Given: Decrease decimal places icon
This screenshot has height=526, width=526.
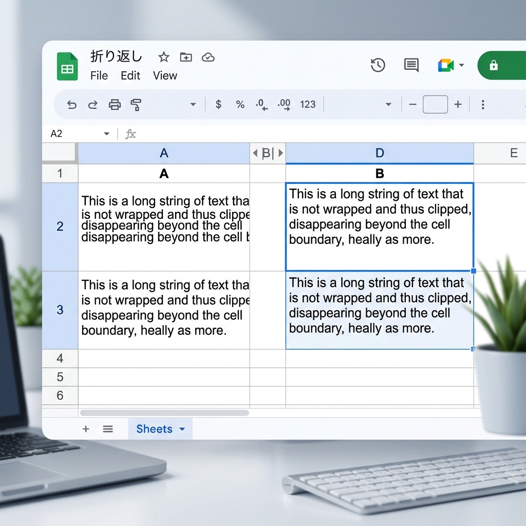Looking at the screenshot, I should click(261, 104).
